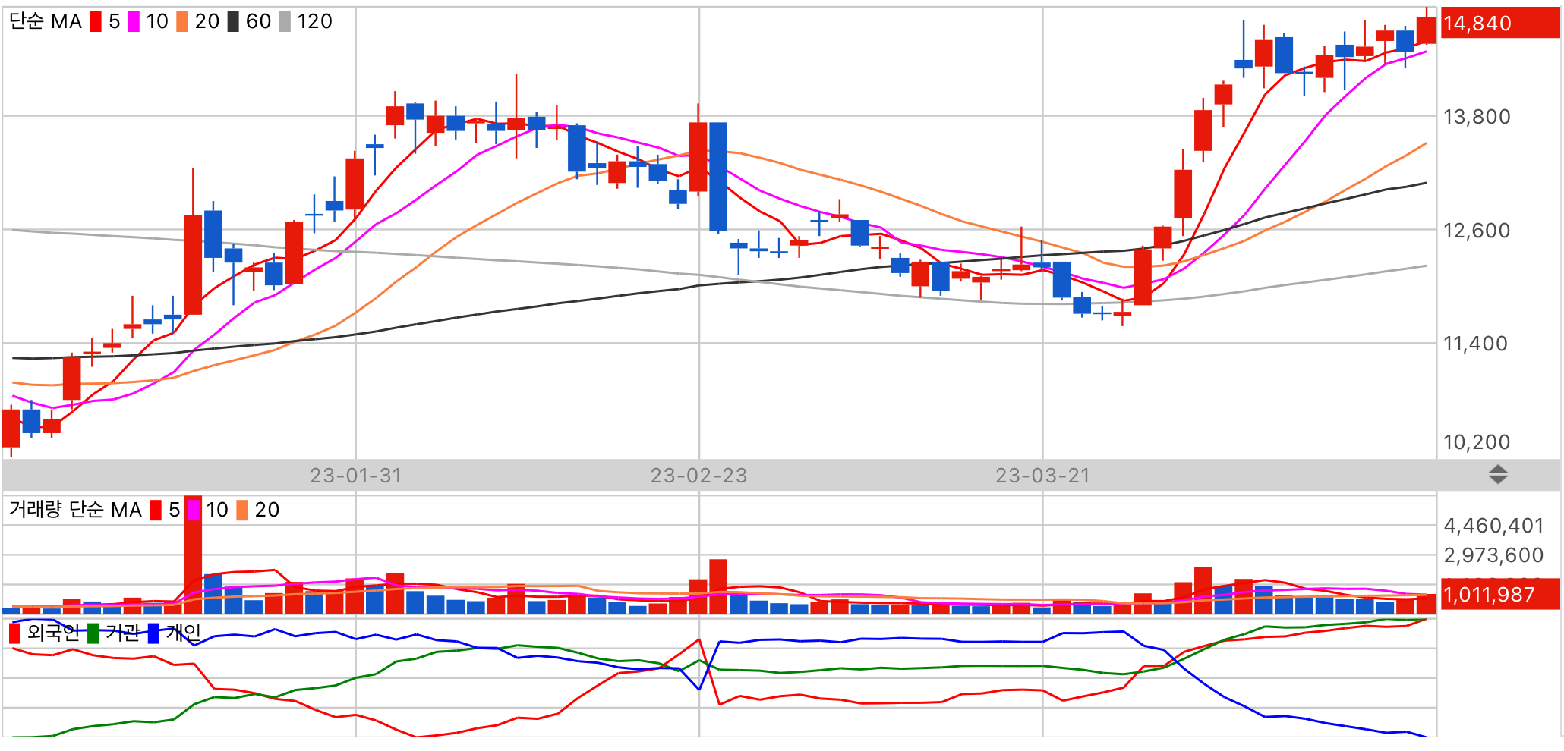Click the 23-01-31 date label
Screen dimensions: 1564x751
pos(355,476)
